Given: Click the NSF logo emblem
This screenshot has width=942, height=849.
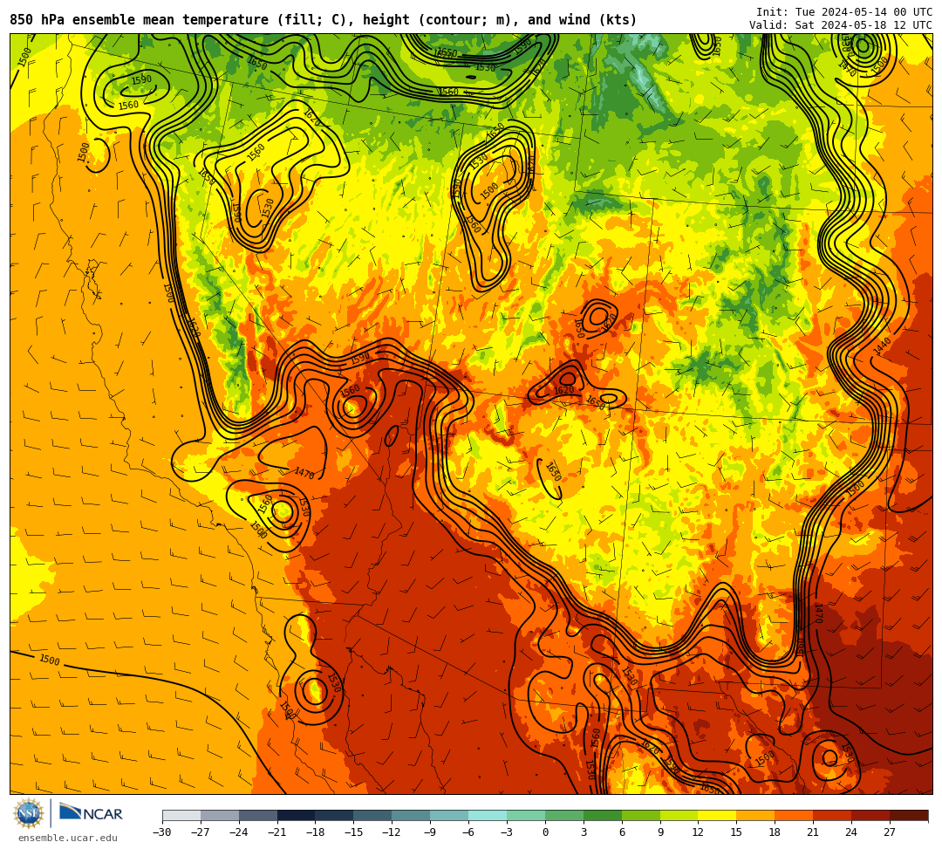Looking at the screenshot, I should click(x=29, y=813).
